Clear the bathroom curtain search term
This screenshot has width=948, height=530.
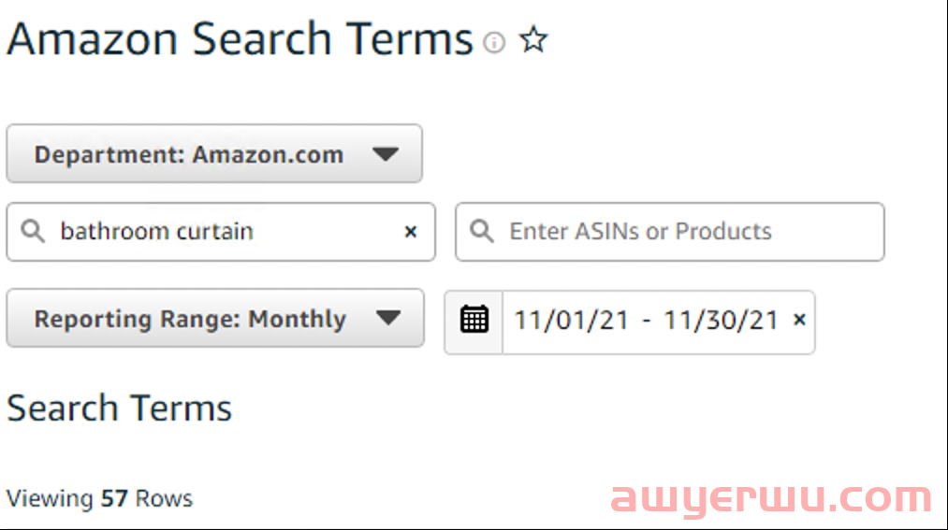tap(411, 232)
